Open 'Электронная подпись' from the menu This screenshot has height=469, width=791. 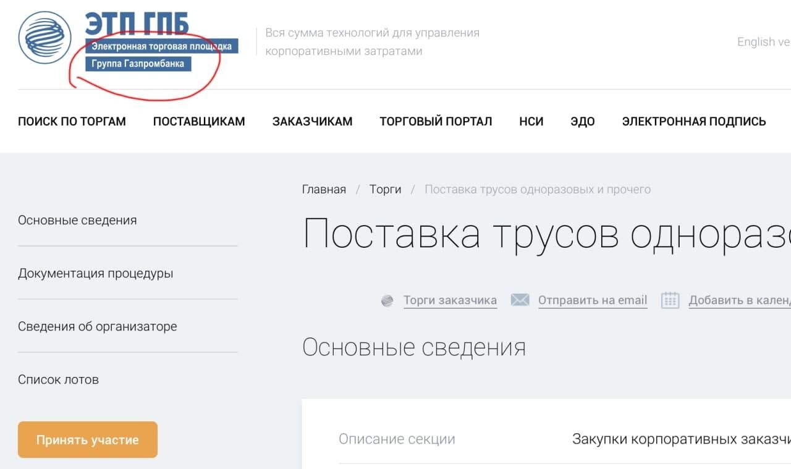pos(693,121)
